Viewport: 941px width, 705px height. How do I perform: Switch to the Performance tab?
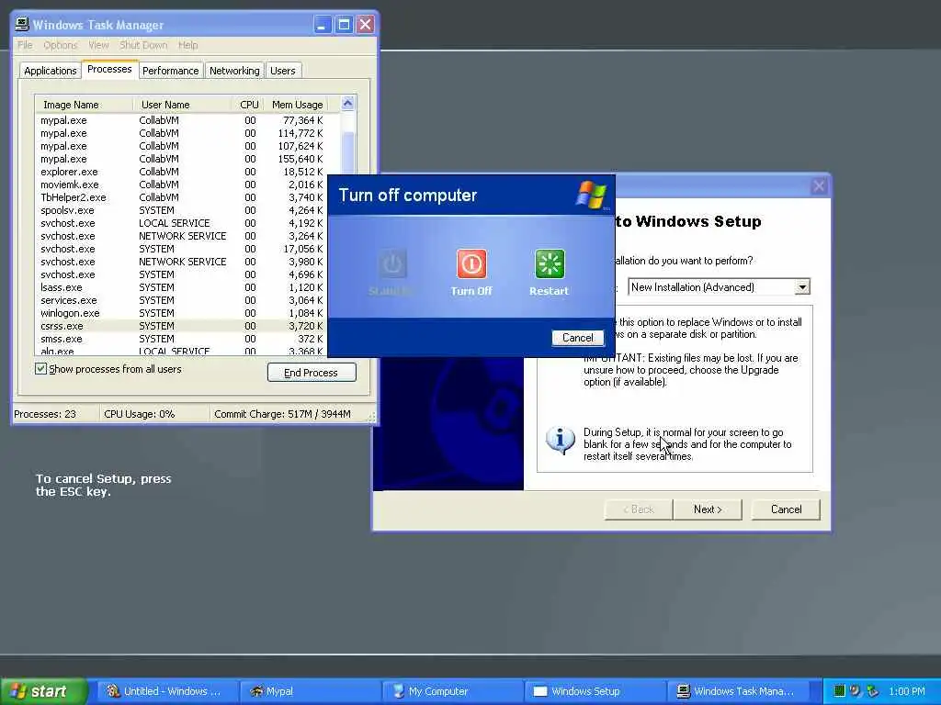tap(170, 71)
